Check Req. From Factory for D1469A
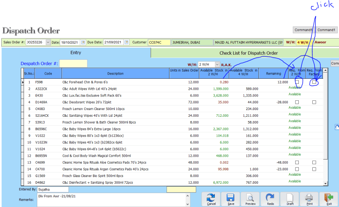The image size is (339, 207). tap(314, 102)
